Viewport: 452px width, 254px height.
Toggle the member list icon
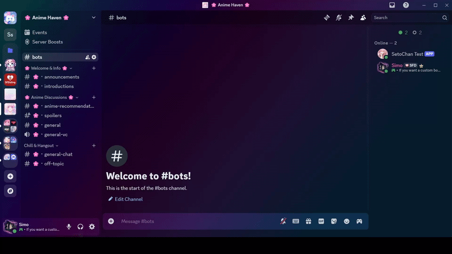pyautogui.click(x=363, y=17)
